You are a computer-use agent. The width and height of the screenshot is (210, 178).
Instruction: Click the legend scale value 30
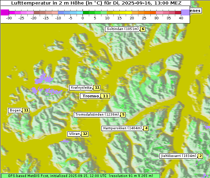click(x=156, y=18)
